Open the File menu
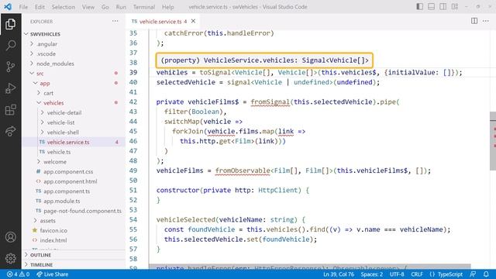The height and width of the screenshot is (279, 496). [23, 7]
